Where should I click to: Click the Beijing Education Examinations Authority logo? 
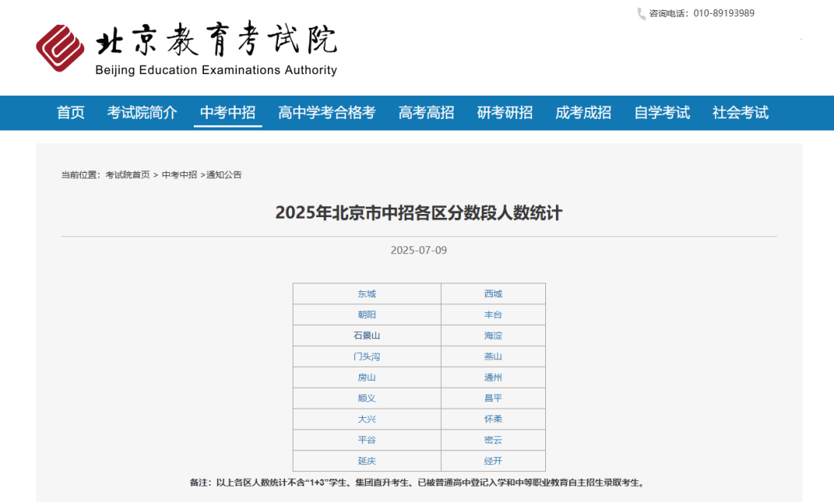(x=189, y=48)
